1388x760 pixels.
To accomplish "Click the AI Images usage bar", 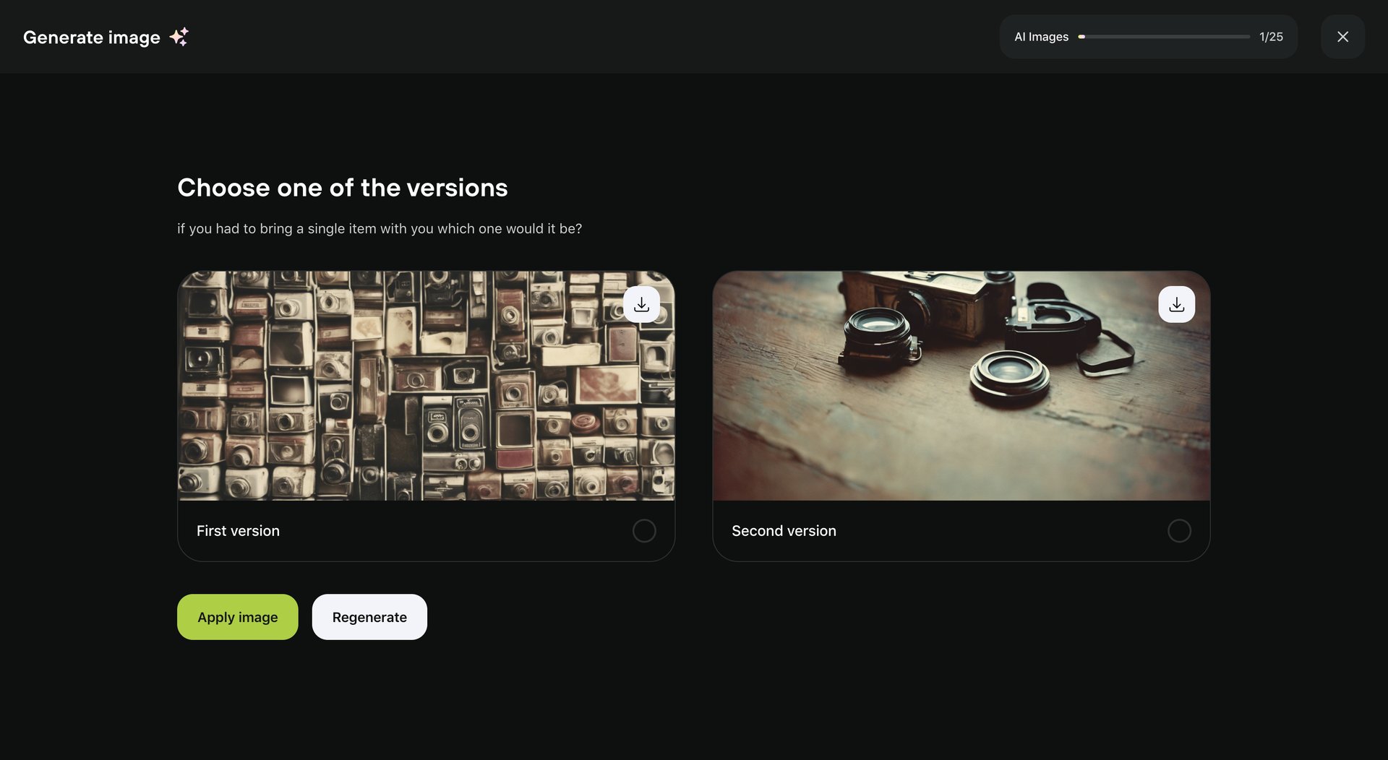I will pyautogui.click(x=1164, y=36).
